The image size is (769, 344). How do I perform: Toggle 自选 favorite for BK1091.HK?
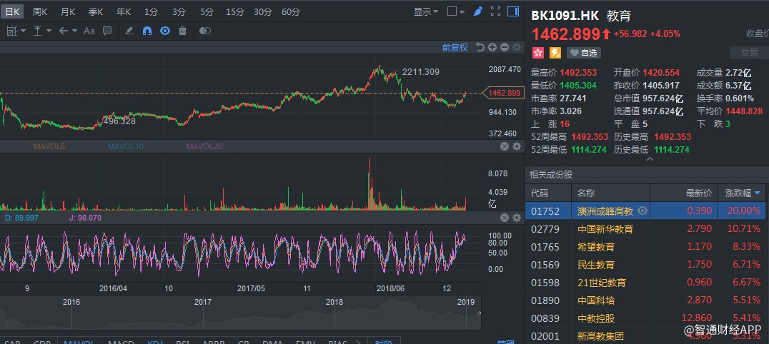click(584, 53)
